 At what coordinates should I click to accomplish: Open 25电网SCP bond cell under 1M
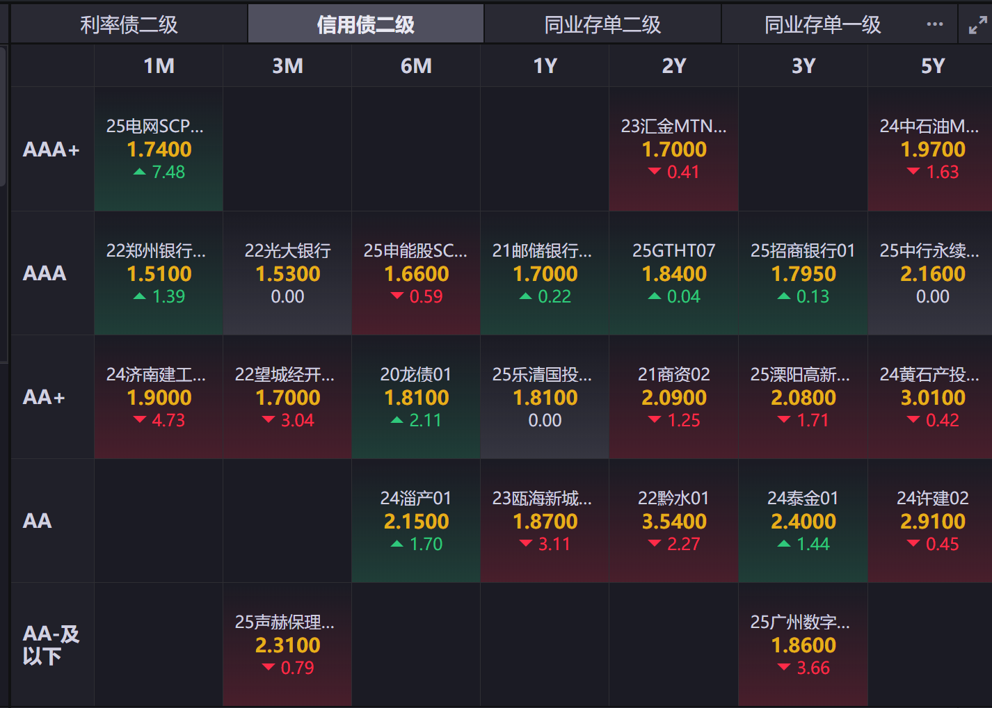coord(159,149)
